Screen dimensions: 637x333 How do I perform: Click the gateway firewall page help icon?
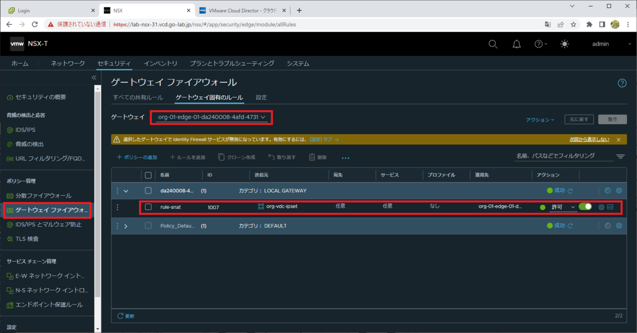coord(623,83)
